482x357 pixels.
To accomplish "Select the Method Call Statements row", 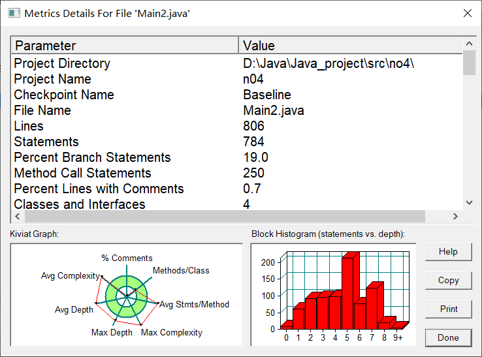I will pos(237,173).
